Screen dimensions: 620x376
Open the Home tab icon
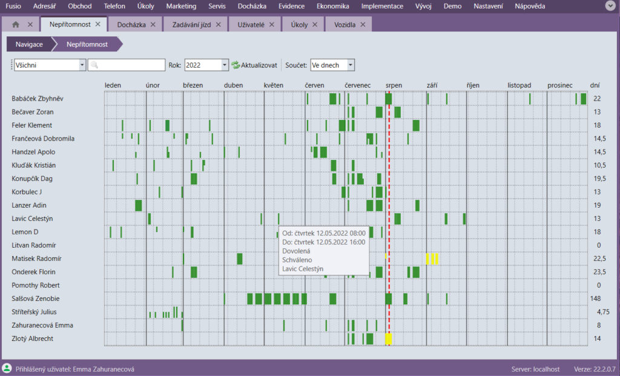click(16, 25)
